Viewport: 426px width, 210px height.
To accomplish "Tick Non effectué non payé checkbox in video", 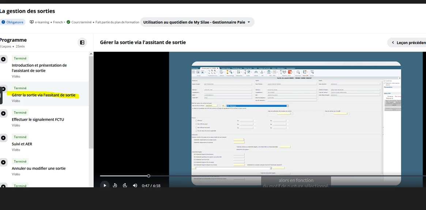I will 196,127.
